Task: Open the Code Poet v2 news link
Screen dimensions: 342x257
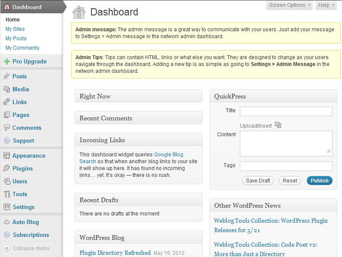Action: [x=266, y=249]
